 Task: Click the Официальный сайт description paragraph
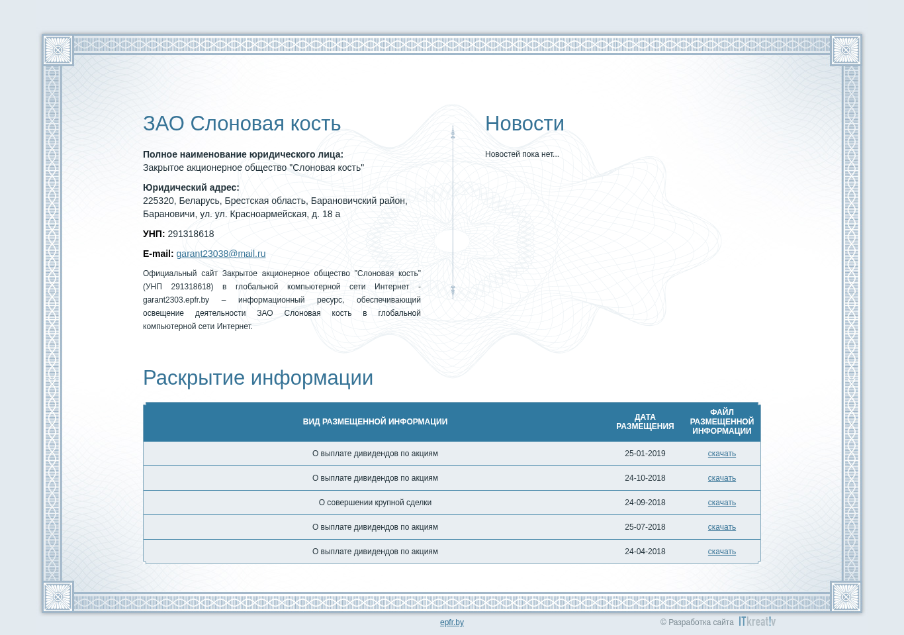pos(282,300)
